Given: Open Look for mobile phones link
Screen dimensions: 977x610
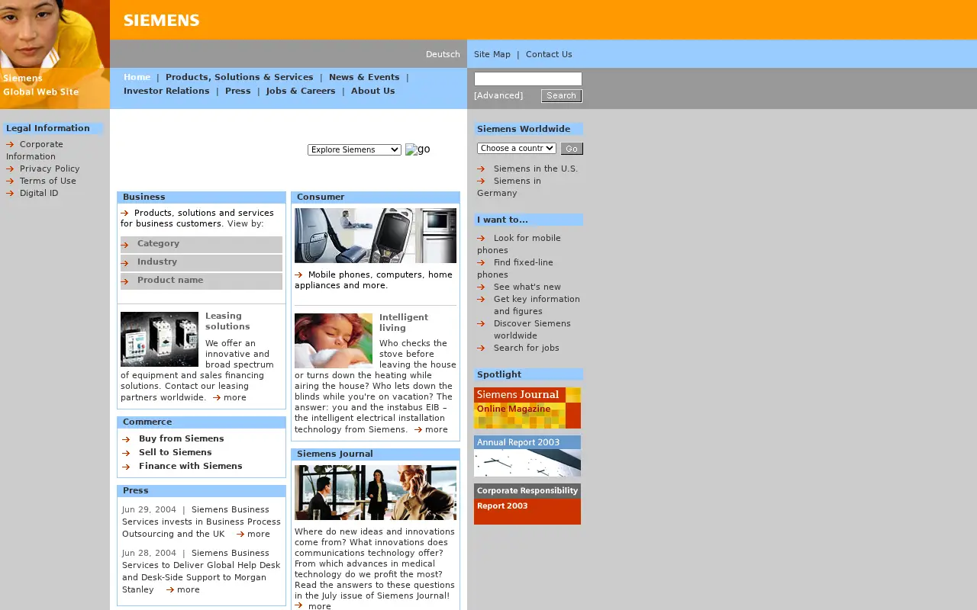Looking at the screenshot, I should (519, 244).
